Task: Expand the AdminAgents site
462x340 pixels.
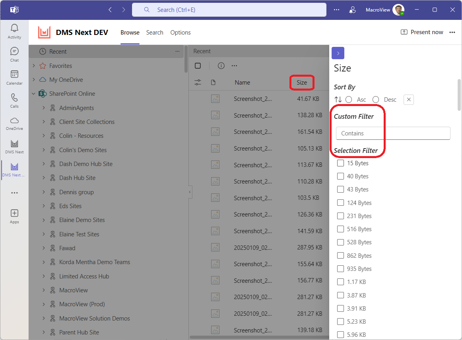Action: point(44,108)
